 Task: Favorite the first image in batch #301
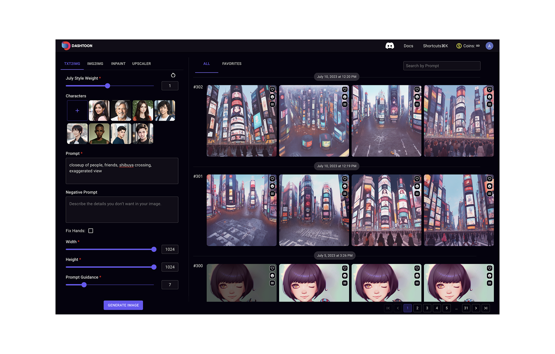272,179
